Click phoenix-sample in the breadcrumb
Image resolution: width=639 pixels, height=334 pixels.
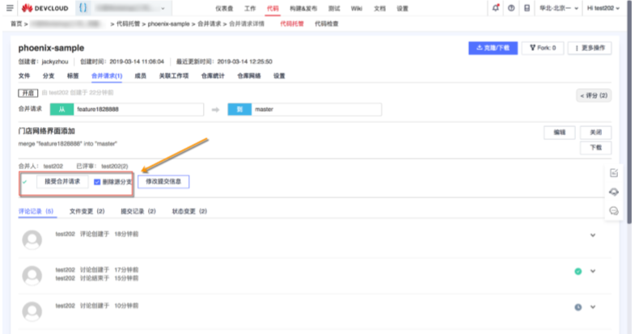pos(168,23)
